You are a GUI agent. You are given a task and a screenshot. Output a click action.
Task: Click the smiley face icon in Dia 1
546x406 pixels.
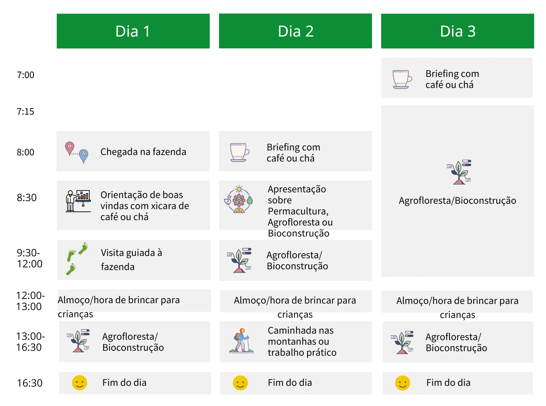pos(79,383)
